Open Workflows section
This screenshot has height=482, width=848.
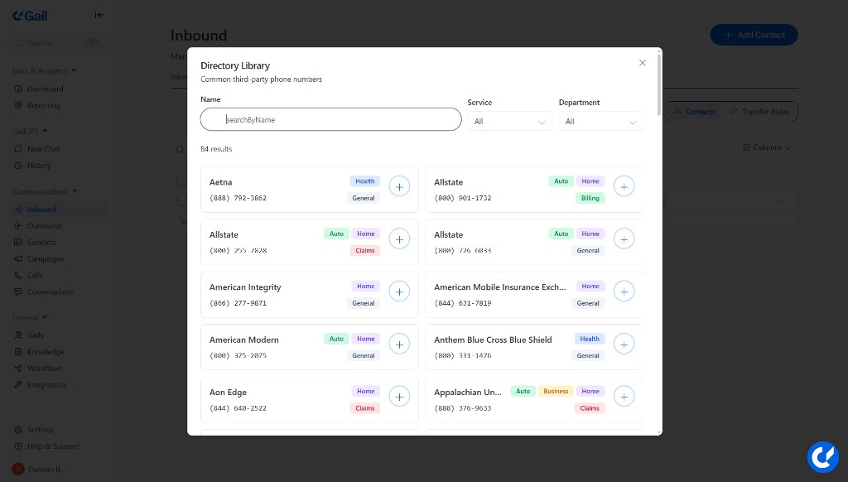pyautogui.click(x=45, y=369)
